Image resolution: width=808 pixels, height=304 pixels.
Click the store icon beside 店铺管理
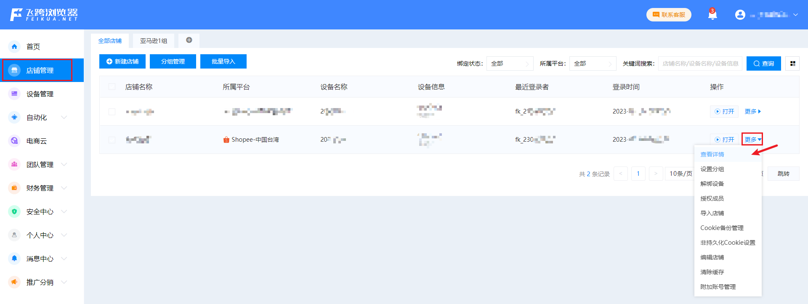click(x=14, y=70)
